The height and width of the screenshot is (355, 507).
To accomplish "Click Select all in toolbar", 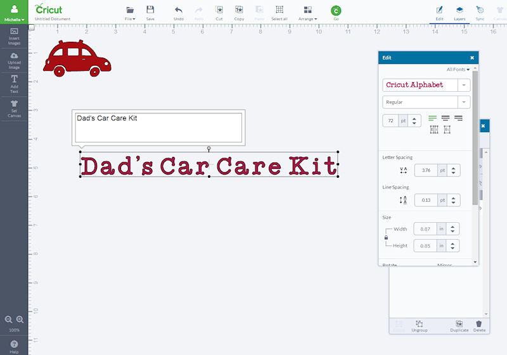I will (x=279, y=13).
